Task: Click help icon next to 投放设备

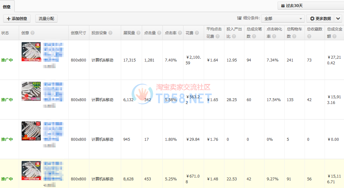Action: tap(110, 33)
